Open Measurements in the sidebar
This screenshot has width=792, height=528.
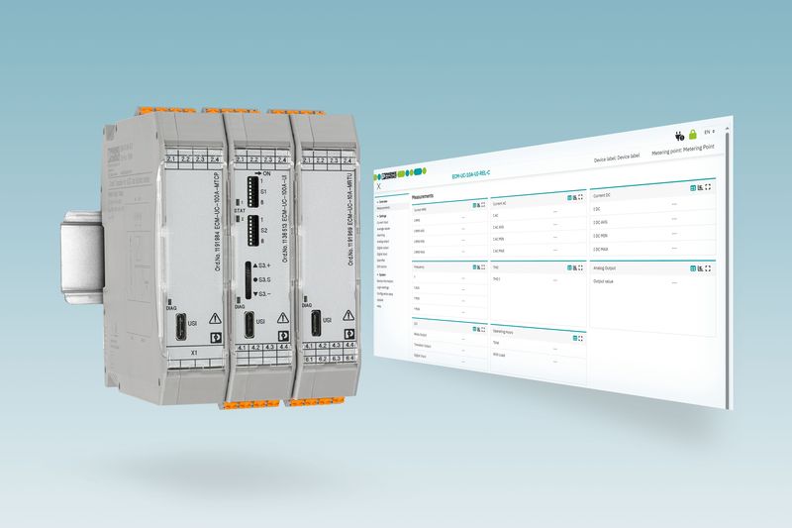[383, 208]
